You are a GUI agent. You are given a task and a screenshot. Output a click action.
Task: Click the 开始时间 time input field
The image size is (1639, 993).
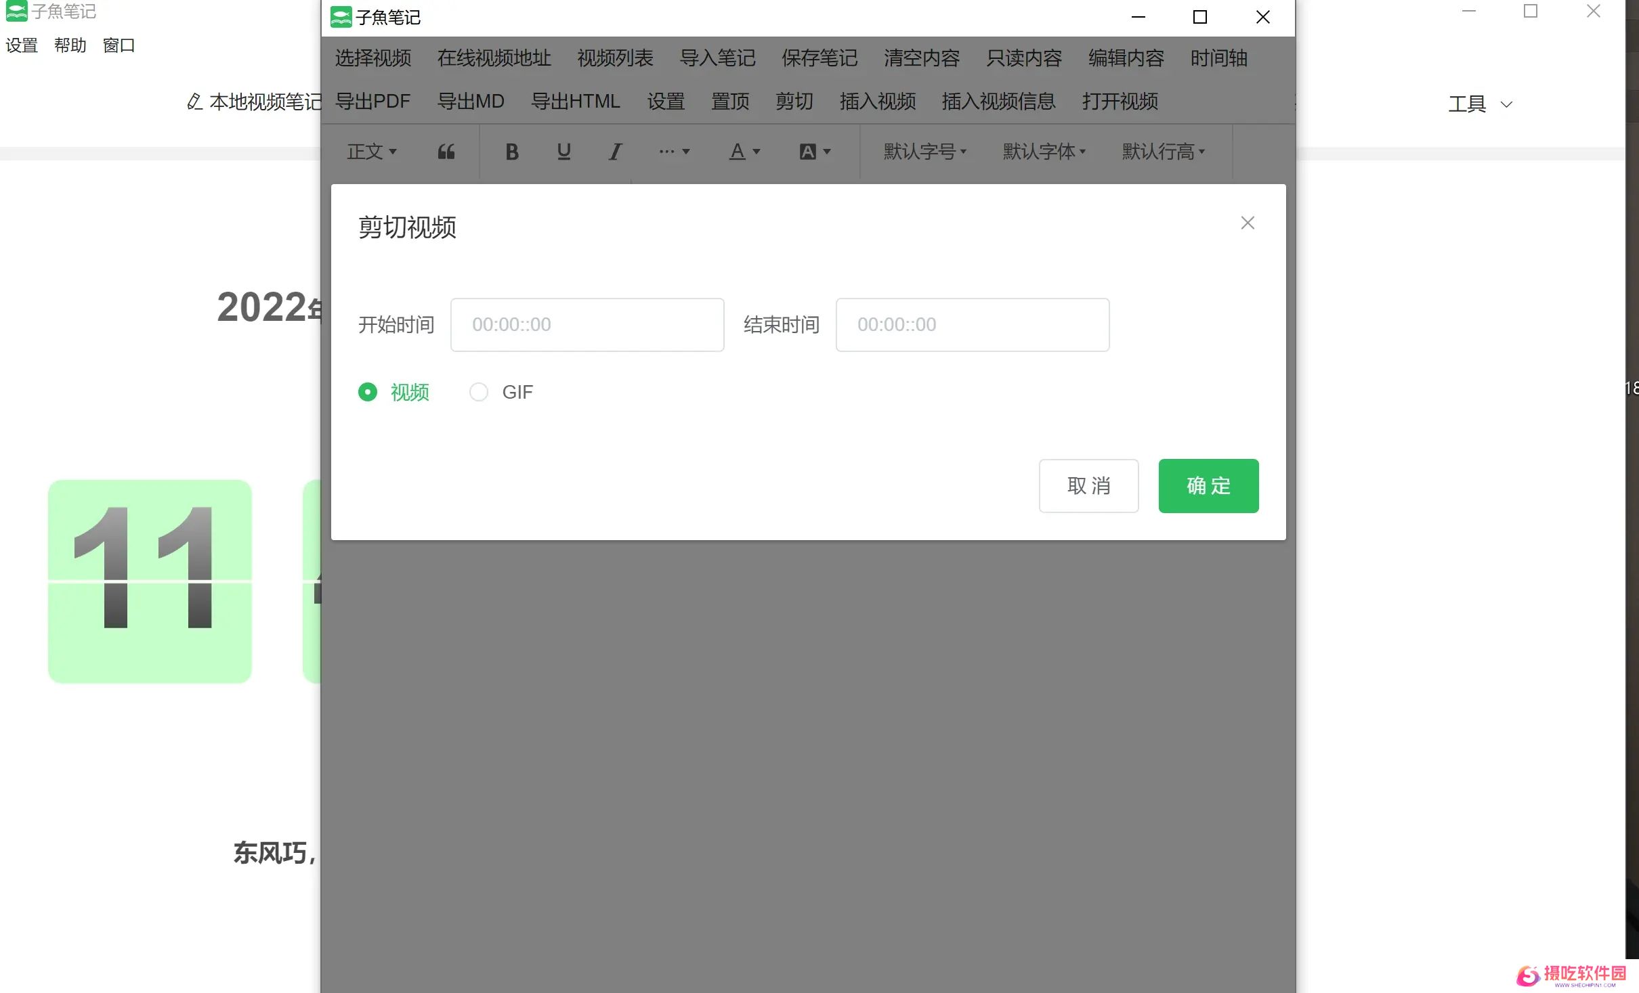point(587,325)
